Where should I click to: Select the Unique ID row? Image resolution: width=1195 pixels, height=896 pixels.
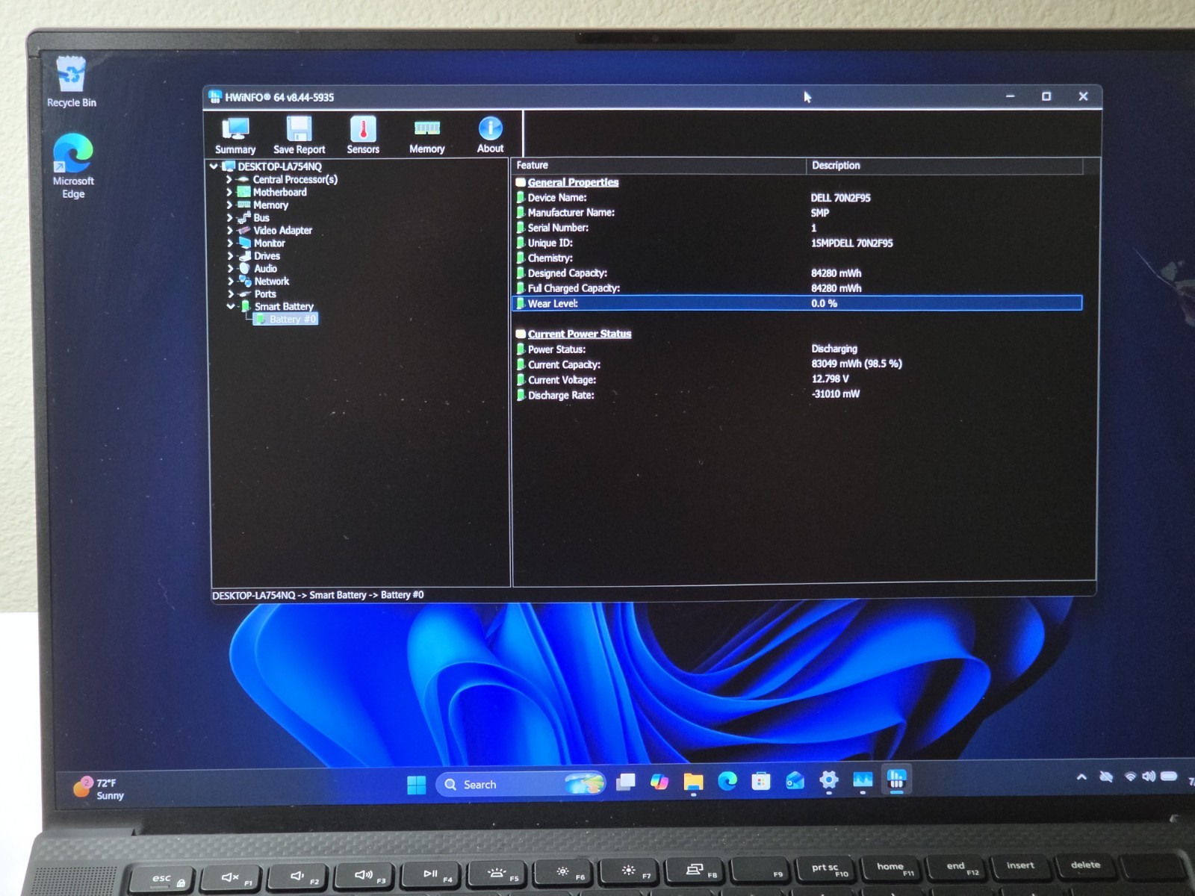(797, 243)
